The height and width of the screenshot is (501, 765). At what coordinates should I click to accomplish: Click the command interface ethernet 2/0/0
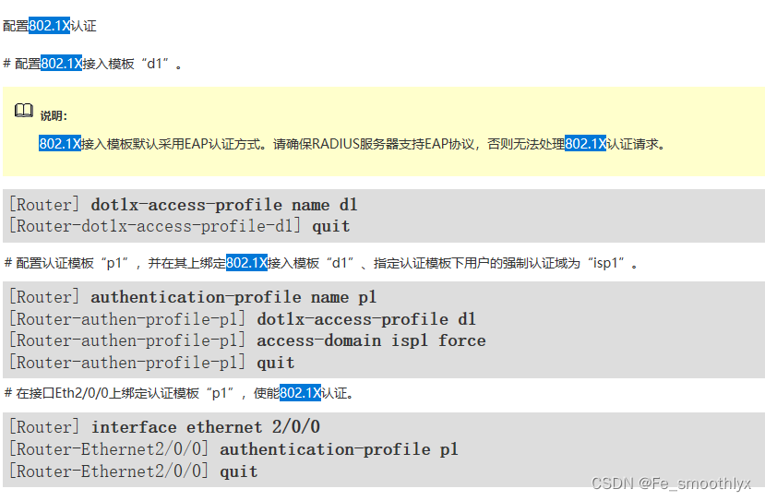(206, 427)
